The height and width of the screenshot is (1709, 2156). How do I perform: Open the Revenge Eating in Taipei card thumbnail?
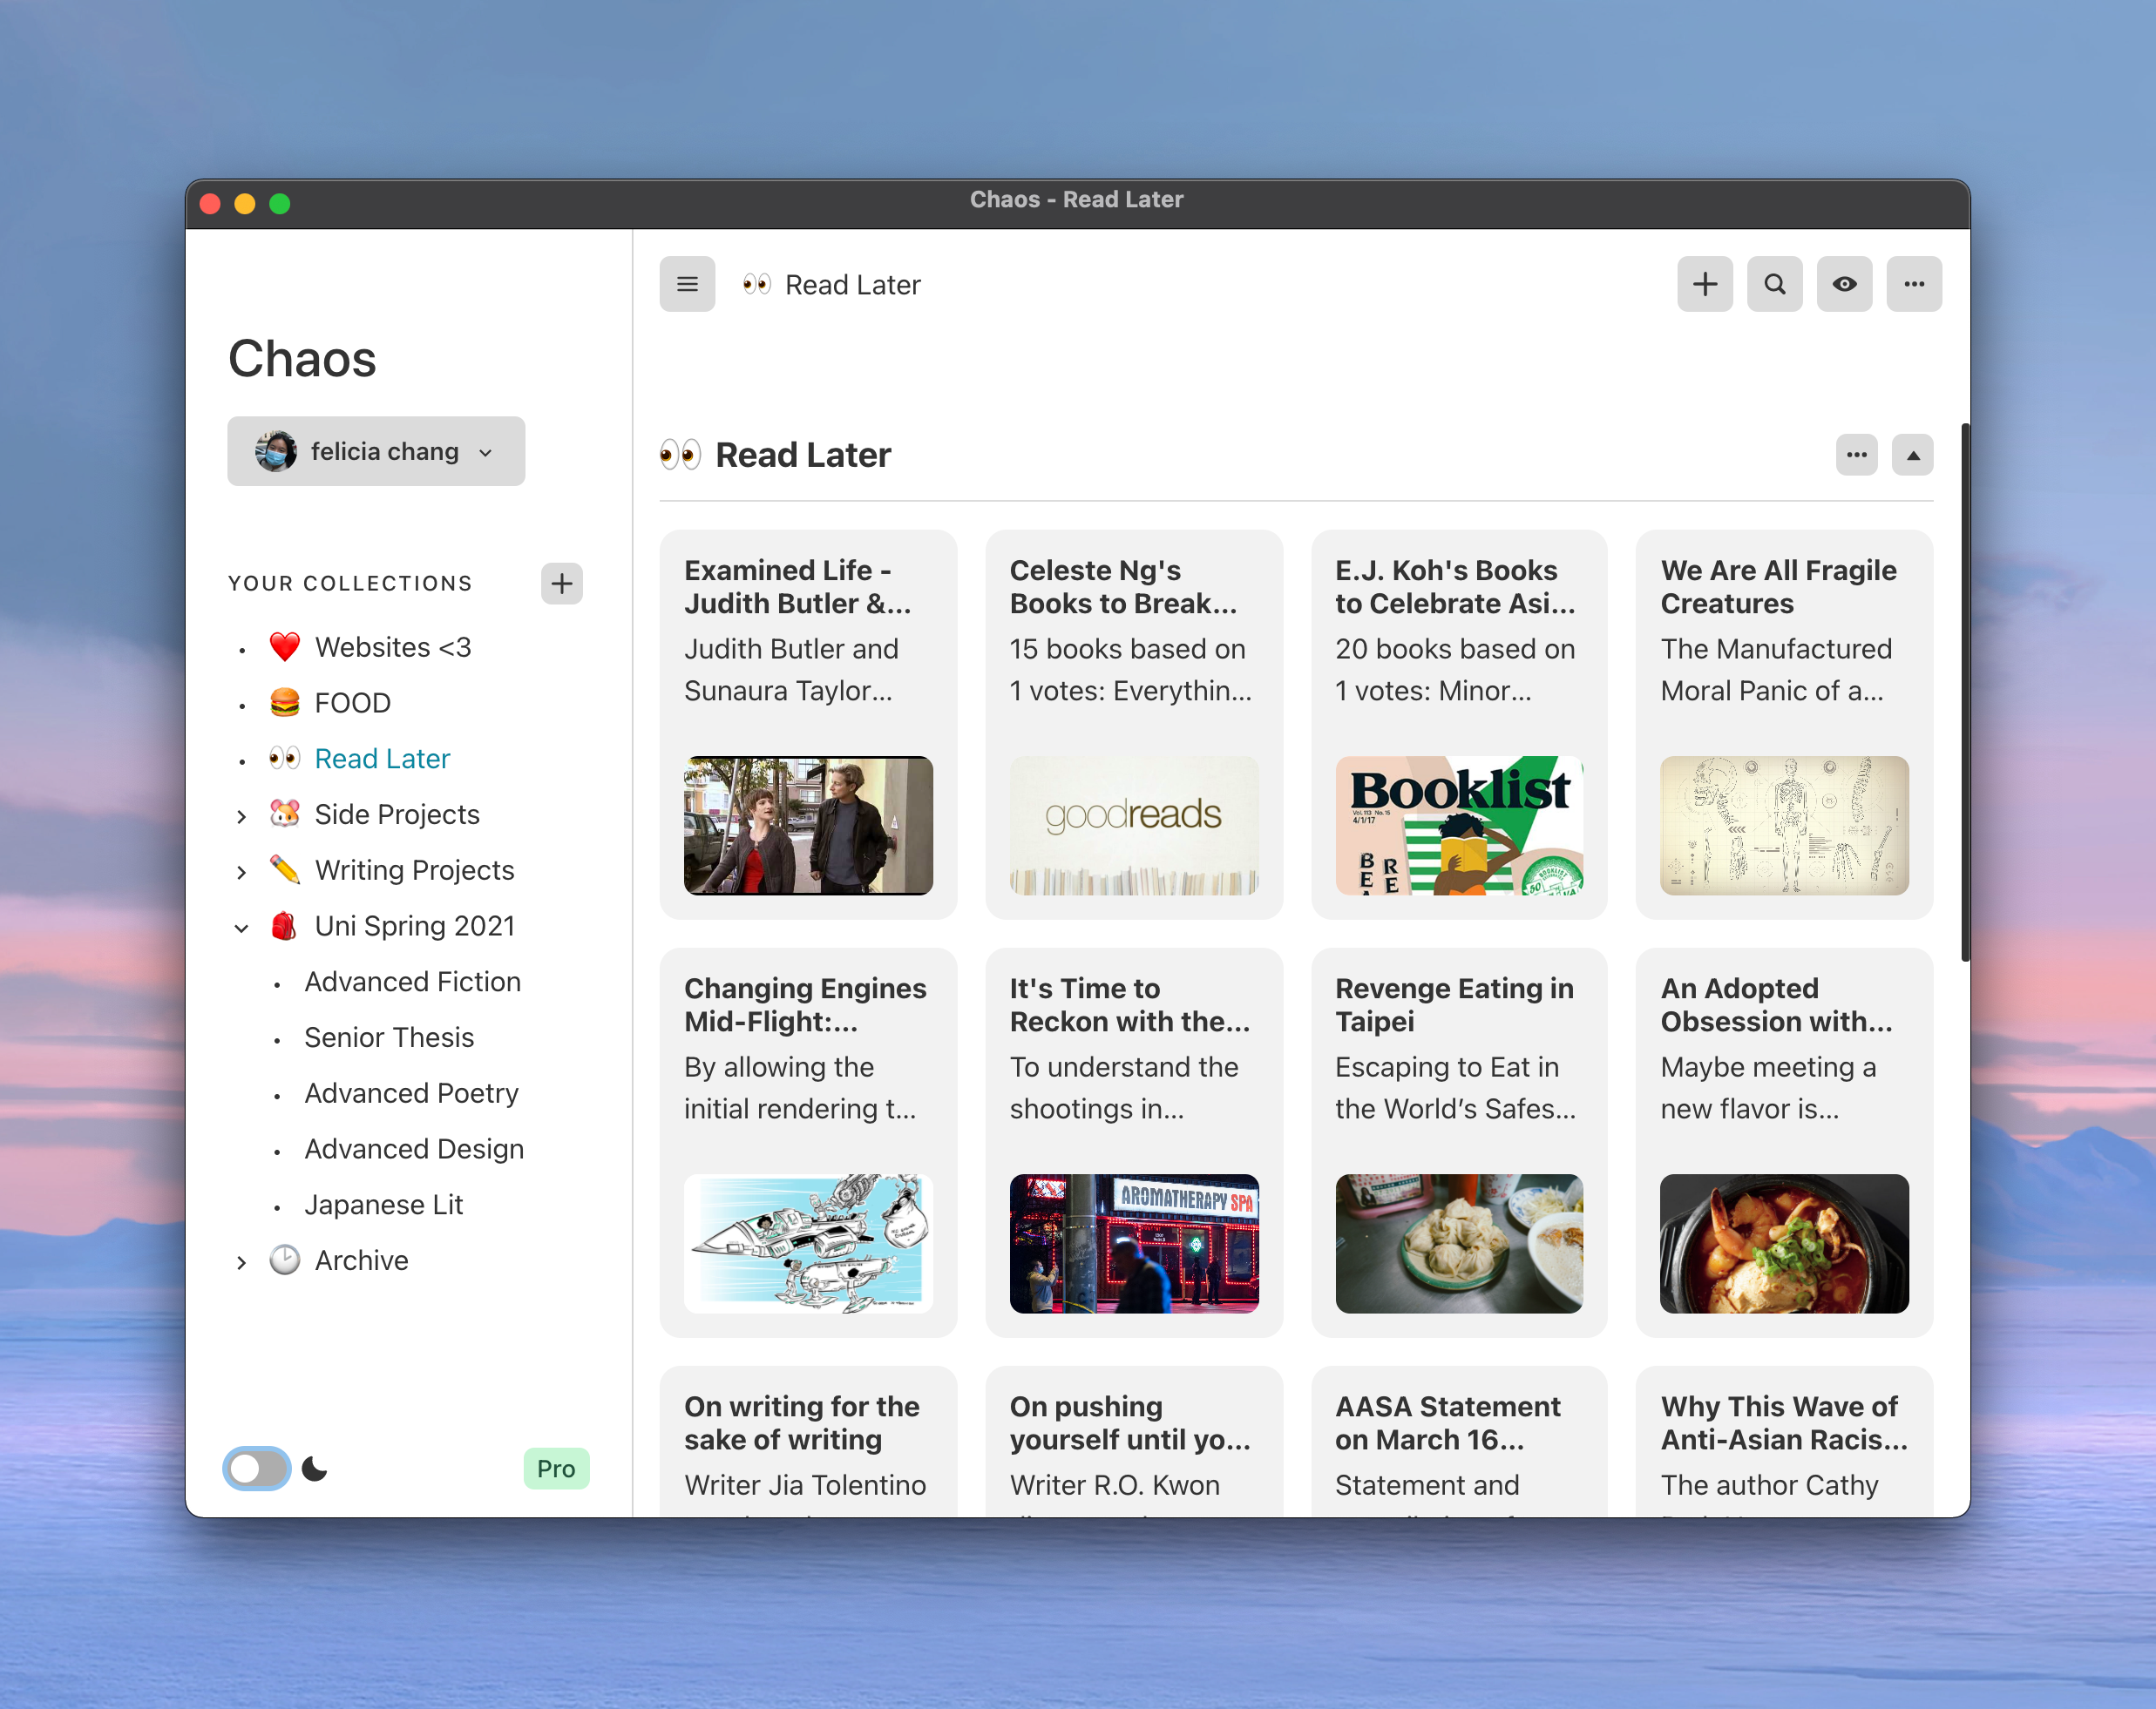pos(1458,1242)
